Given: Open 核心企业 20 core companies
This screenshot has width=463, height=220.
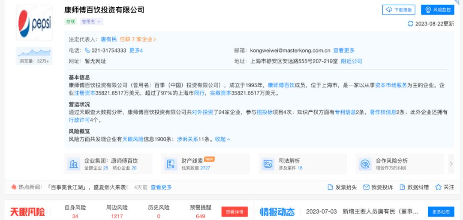Looking at the screenshot, I should (124, 168).
